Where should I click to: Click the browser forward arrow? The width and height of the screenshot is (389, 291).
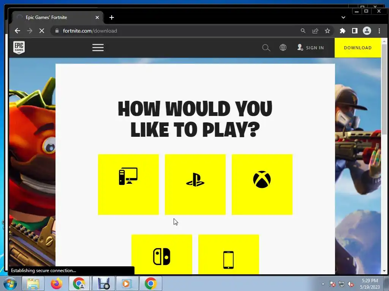coord(30,31)
